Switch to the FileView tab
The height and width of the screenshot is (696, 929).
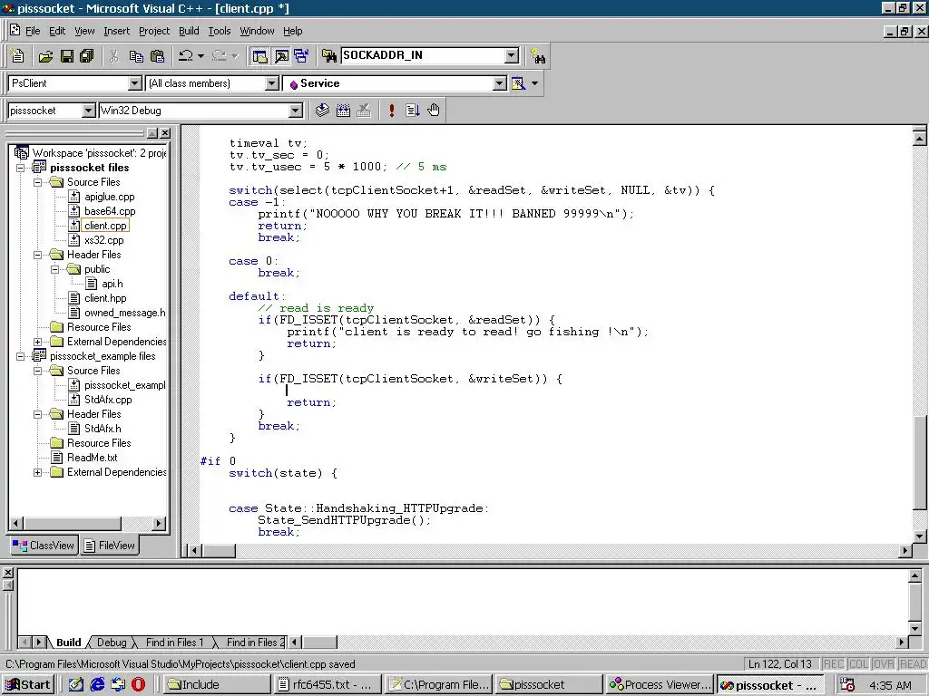110,545
